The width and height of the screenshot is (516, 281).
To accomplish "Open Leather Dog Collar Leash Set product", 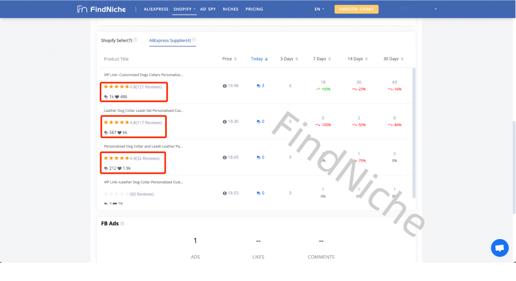I will pos(144,111).
